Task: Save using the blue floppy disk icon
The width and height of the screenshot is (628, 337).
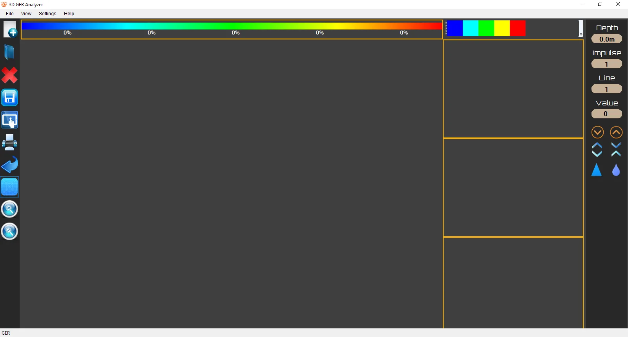Action: (x=9, y=98)
